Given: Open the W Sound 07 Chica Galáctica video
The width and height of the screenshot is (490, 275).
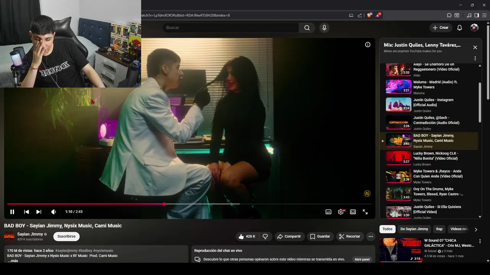Looking at the screenshot, I should pos(449,243).
